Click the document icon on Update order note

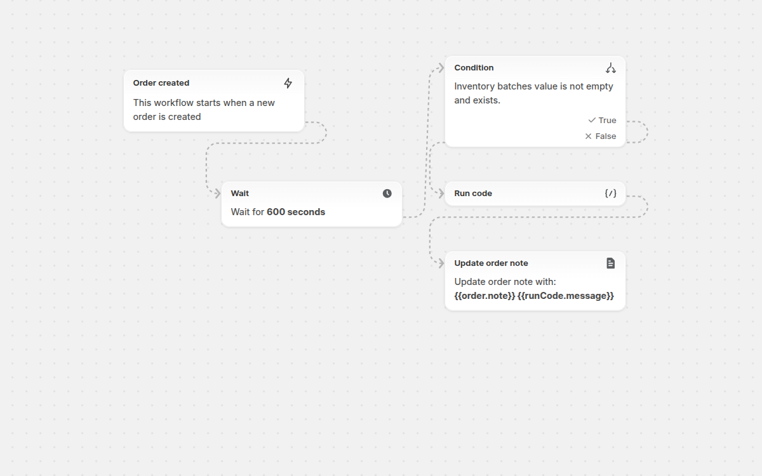pyautogui.click(x=610, y=263)
